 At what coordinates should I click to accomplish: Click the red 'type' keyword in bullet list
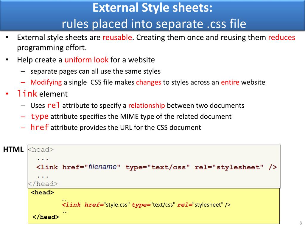click(x=40, y=116)
